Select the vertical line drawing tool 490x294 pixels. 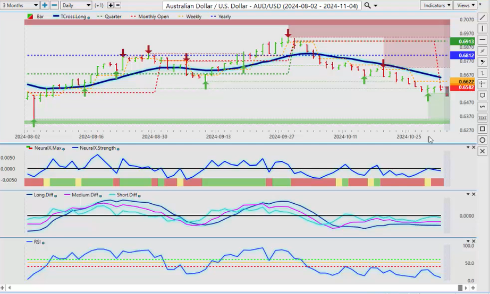(x=482, y=29)
